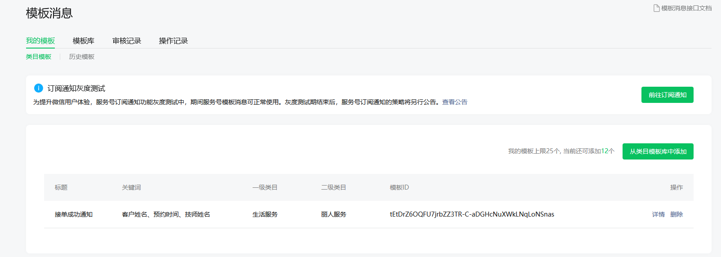Click the 生活服务 category cell
Screen dimensions: 721x257
[x=265, y=214]
